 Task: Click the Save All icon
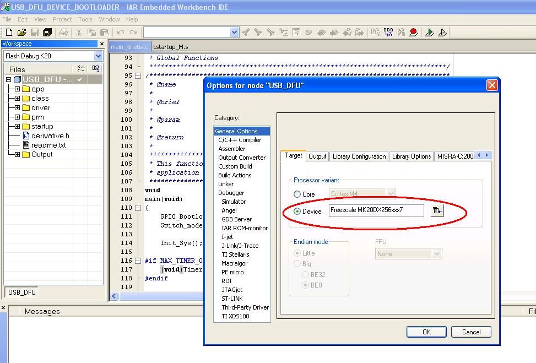coord(47,32)
